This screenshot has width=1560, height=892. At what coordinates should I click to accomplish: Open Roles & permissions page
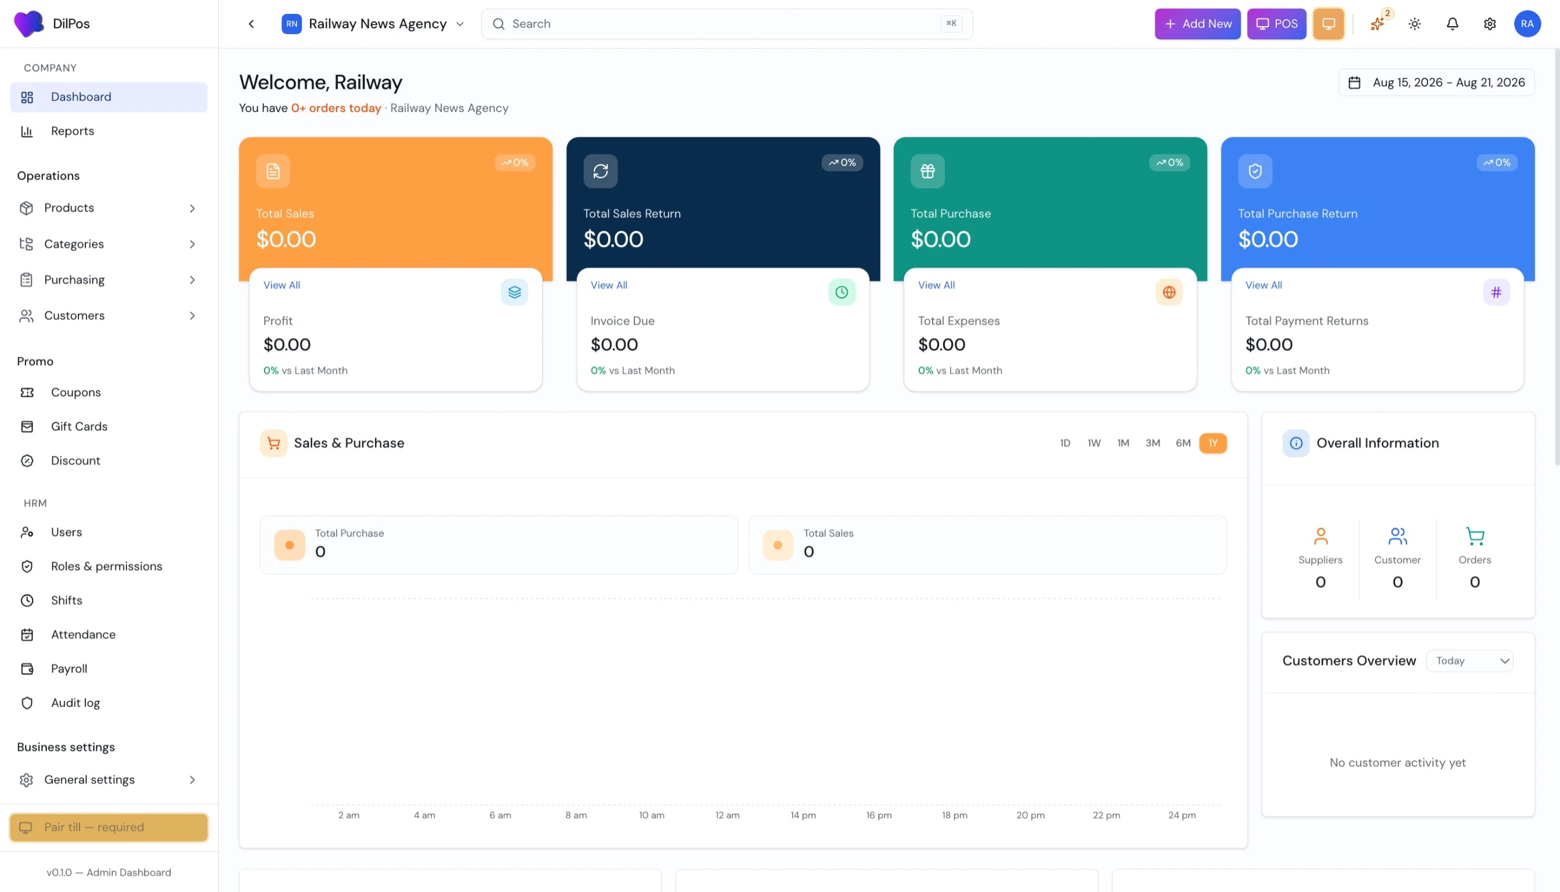(109, 566)
